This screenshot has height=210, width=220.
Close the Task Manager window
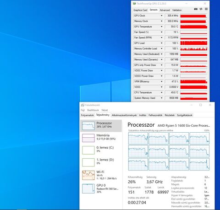[210, 105]
